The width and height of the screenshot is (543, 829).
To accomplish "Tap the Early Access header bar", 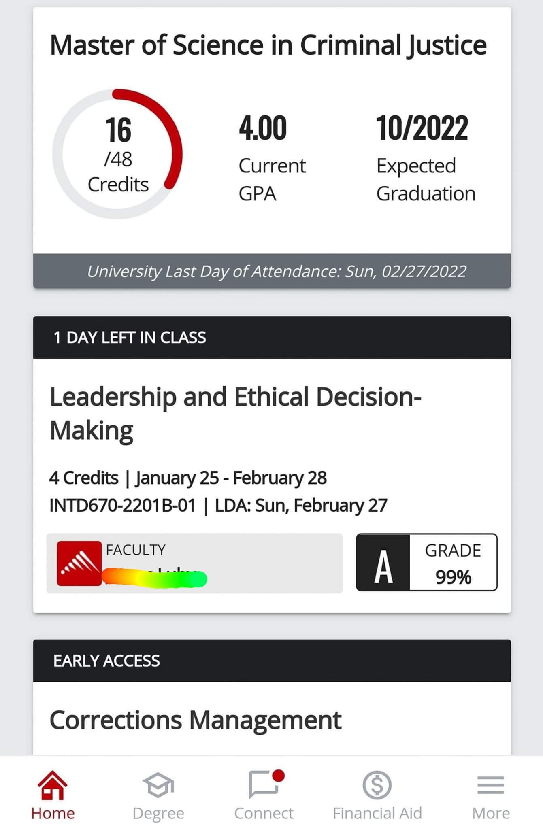I will tap(272, 661).
